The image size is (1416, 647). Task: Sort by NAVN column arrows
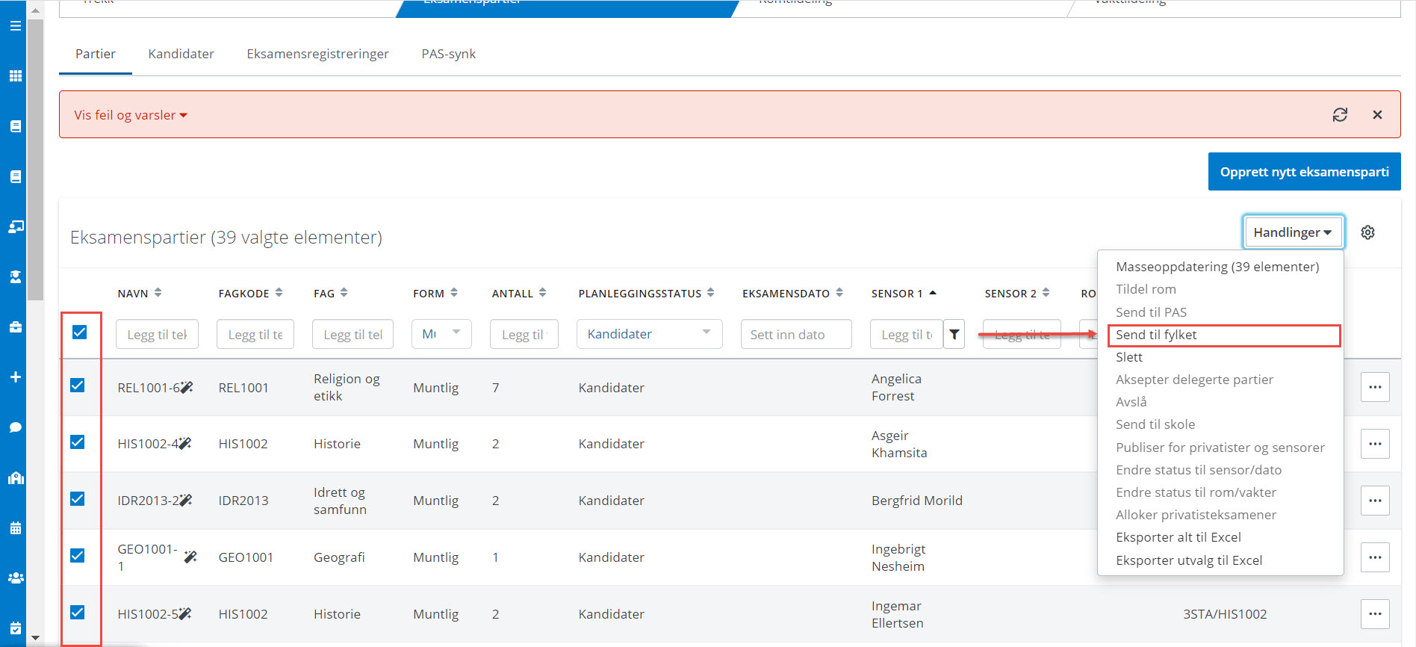coord(158,293)
